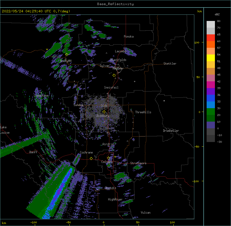This screenshot has width=231, height=226.
Task: Click the -50 tick label on vertical axis
Action: pyautogui.click(x=197, y=147)
